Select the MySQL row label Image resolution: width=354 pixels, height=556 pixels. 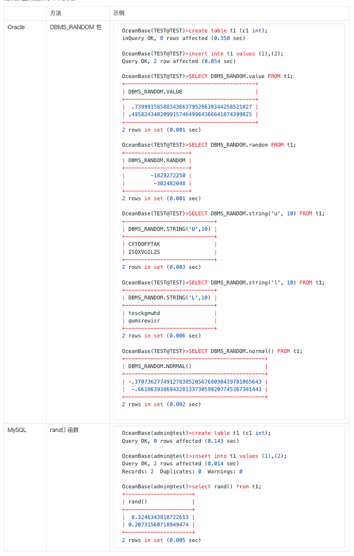[17, 430]
